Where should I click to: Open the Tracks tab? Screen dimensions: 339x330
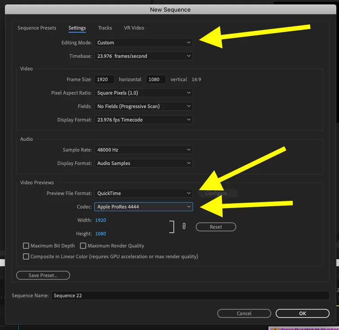pos(105,28)
